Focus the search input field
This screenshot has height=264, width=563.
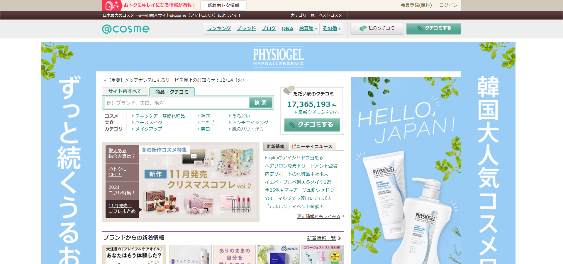pos(177,103)
